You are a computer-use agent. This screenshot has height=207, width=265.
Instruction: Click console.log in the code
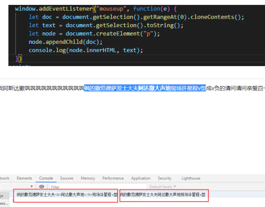(x=47, y=50)
